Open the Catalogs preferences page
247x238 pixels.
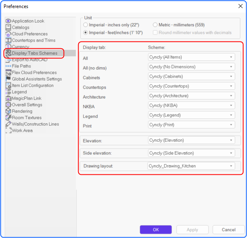tap(21, 27)
